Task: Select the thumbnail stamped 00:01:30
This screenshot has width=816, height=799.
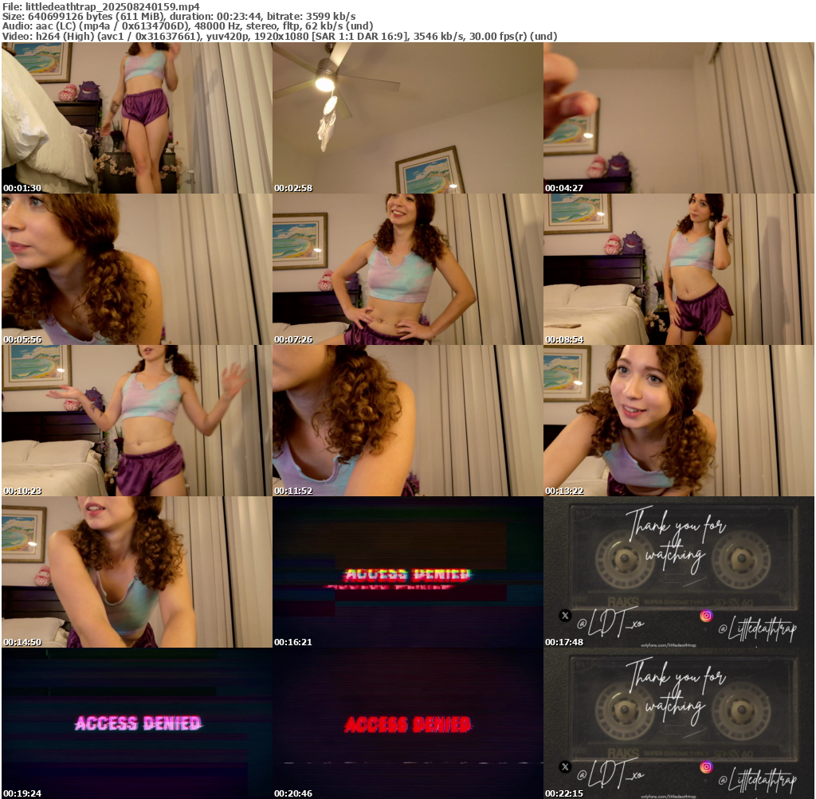Action: 136,118
